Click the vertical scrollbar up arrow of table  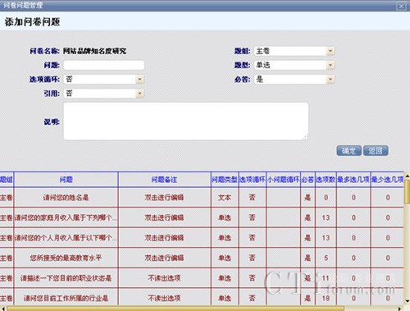[407, 176]
